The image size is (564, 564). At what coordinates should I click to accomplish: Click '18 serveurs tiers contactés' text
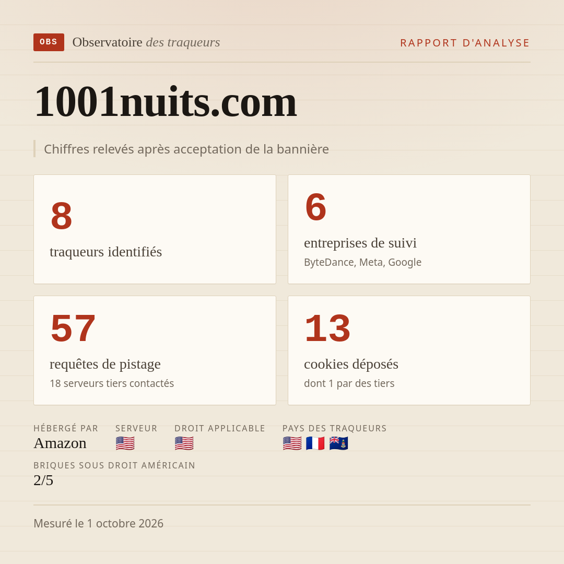pyautogui.click(x=112, y=383)
